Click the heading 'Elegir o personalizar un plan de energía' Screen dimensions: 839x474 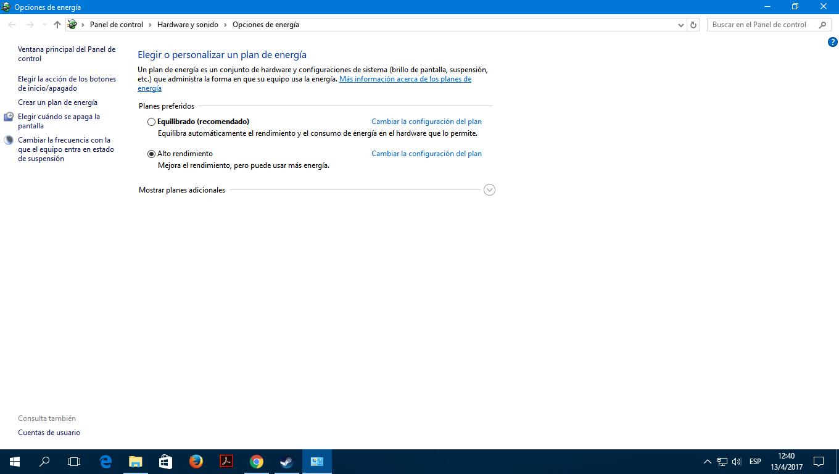(222, 55)
